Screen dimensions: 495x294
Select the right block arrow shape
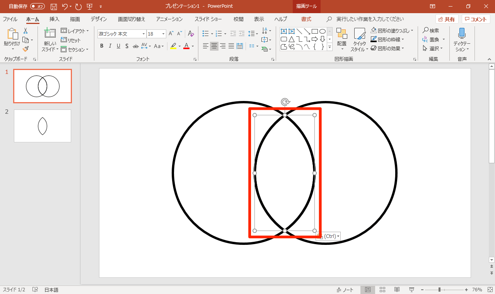point(315,39)
